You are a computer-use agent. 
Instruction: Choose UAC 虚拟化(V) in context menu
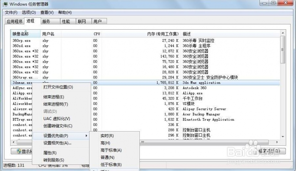pos(57,119)
